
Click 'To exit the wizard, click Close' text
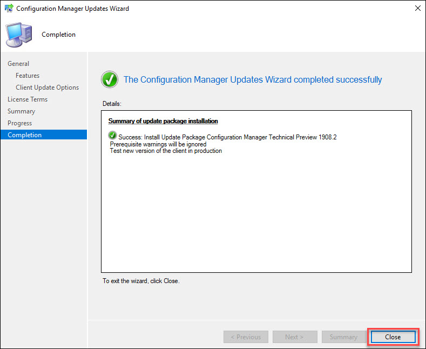coord(141,281)
